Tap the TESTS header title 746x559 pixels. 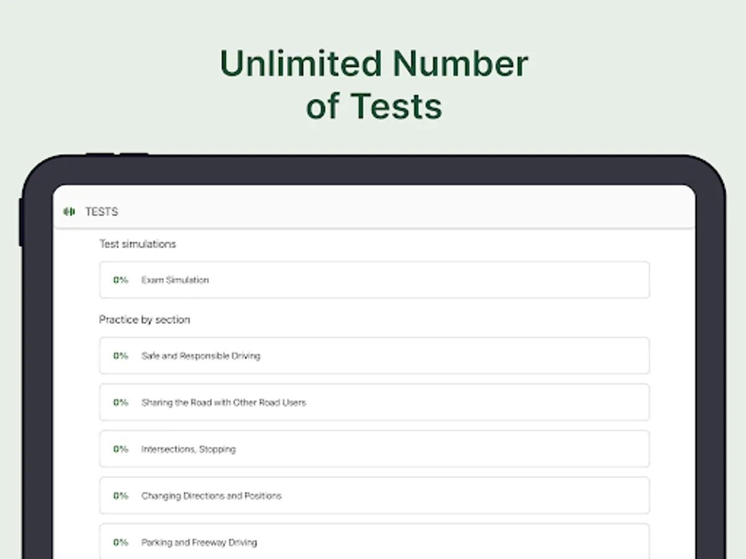click(101, 212)
